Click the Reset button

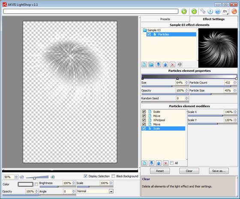[x=160, y=171]
